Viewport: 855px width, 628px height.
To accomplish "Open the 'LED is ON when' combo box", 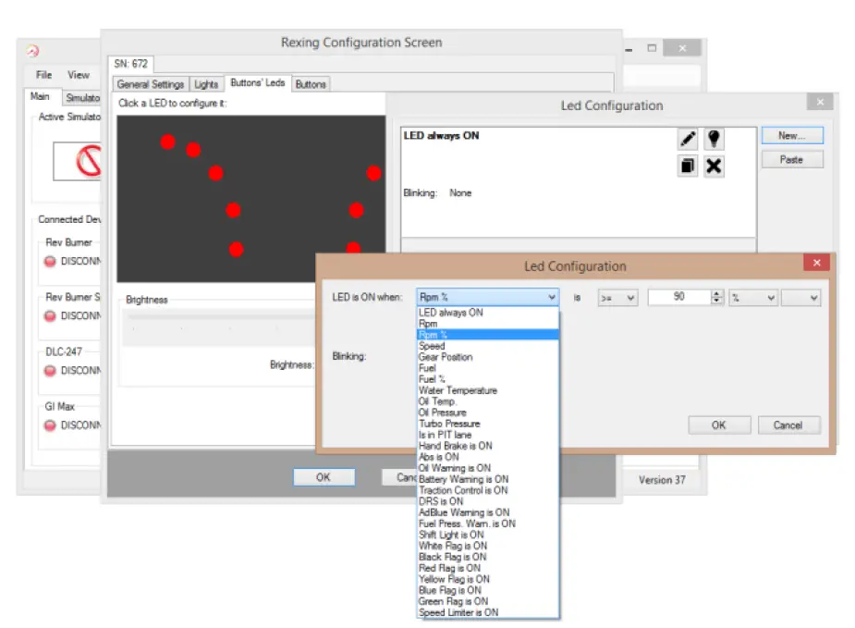I will pyautogui.click(x=487, y=297).
